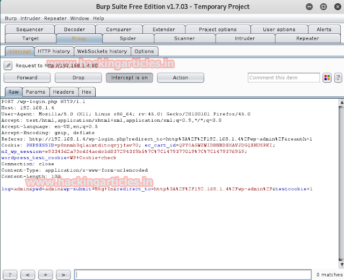The height and width of the screenshot is (280, 344).
Task: Switch to the Sequencer tab
Action: coord(30,30)
